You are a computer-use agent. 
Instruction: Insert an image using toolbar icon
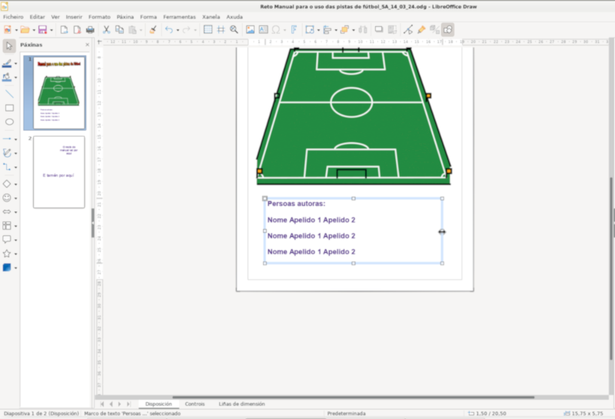point(250,29)
